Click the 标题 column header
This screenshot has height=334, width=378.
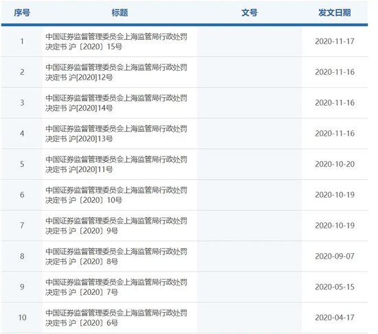120,12
